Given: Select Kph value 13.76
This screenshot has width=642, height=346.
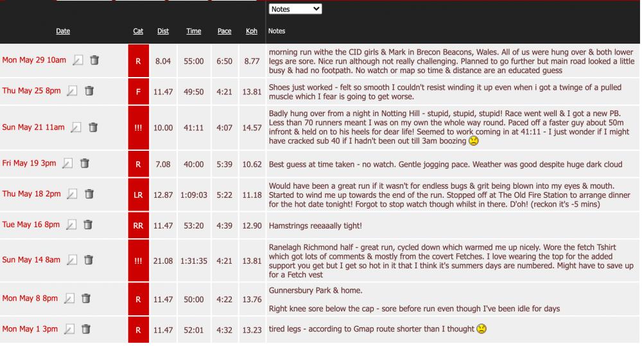Looking at the screenshot, I should coord(252,299).
